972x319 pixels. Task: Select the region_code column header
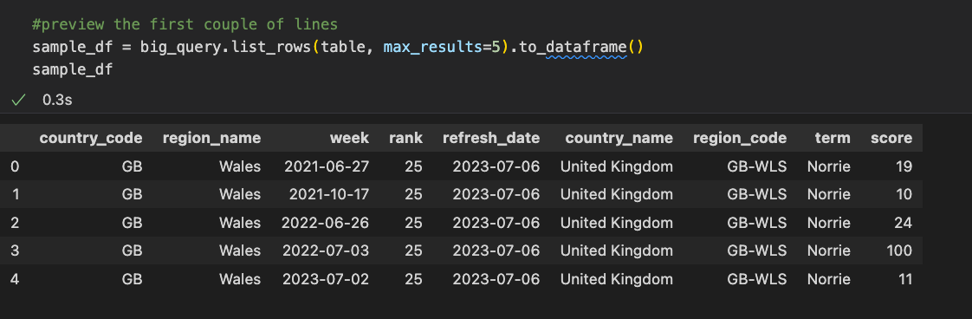tap(740, 138)
